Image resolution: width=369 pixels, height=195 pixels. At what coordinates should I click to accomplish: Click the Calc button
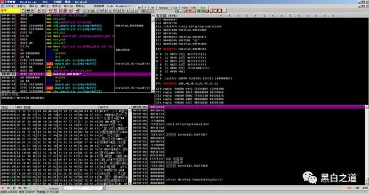[x=175, y=8]
